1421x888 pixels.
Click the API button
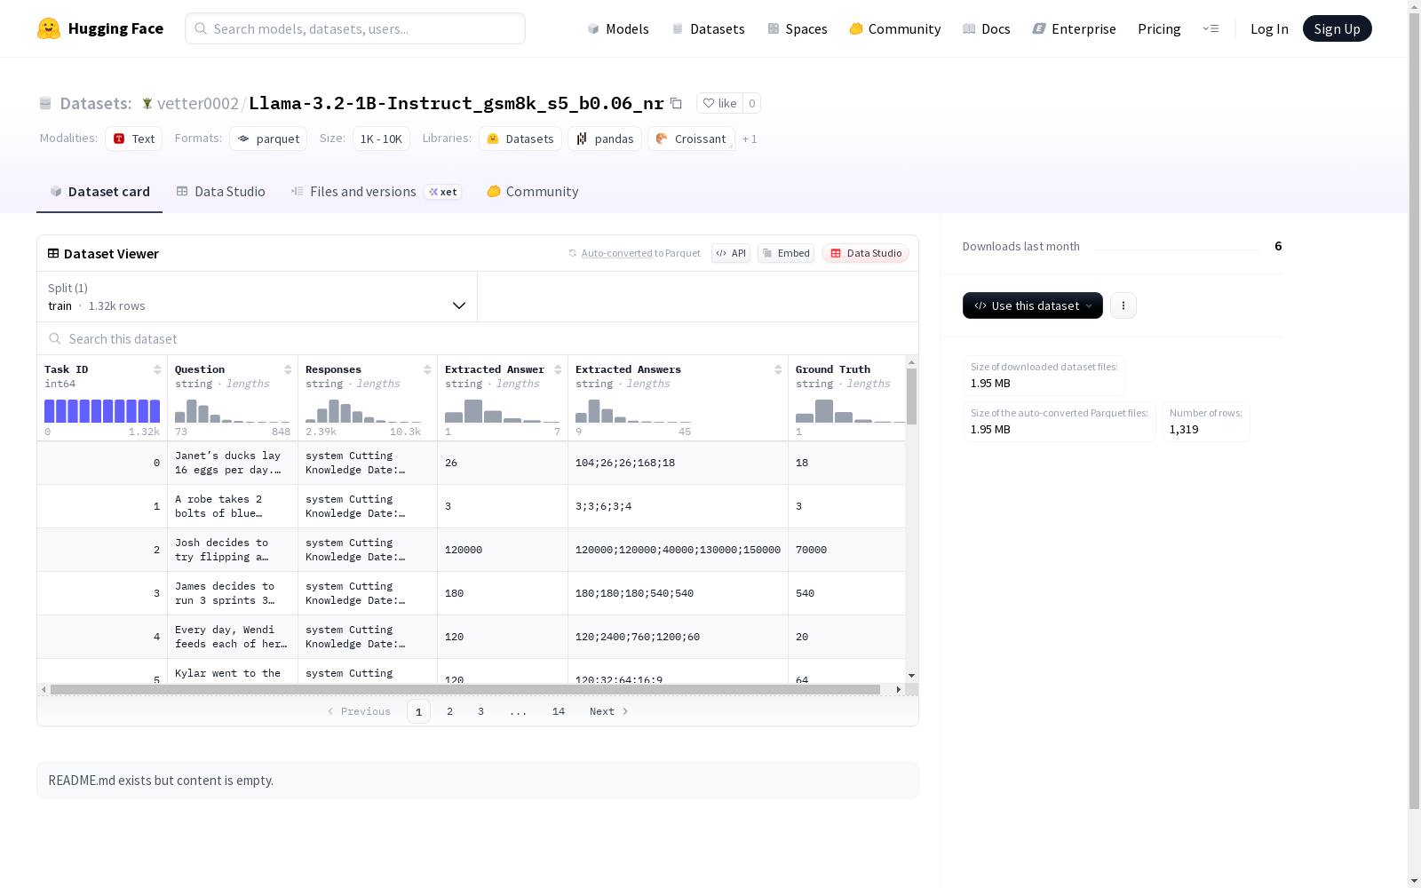(x=731, y=253)
